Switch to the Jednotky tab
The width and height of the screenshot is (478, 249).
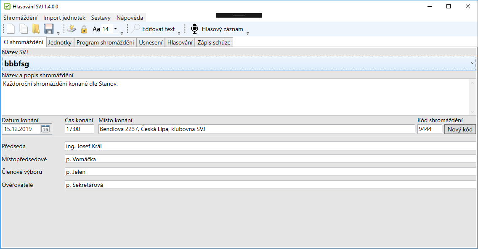[60, 42]
